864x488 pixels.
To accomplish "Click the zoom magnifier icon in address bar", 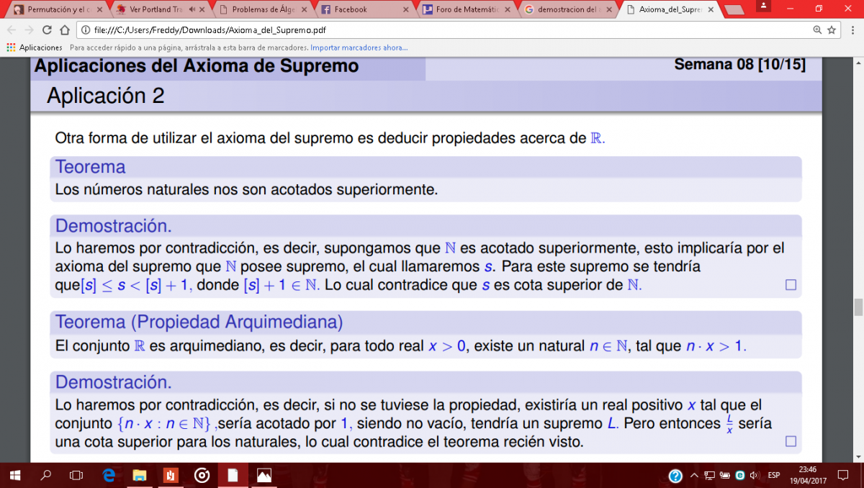I will point(817,30).
